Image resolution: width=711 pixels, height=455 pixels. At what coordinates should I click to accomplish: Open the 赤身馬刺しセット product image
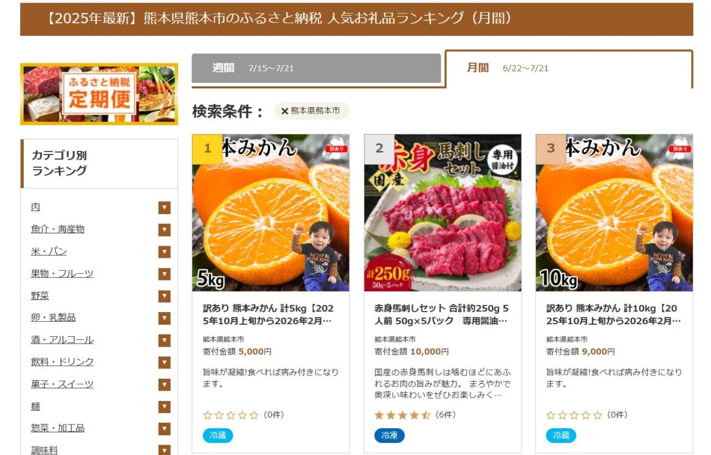442,212
